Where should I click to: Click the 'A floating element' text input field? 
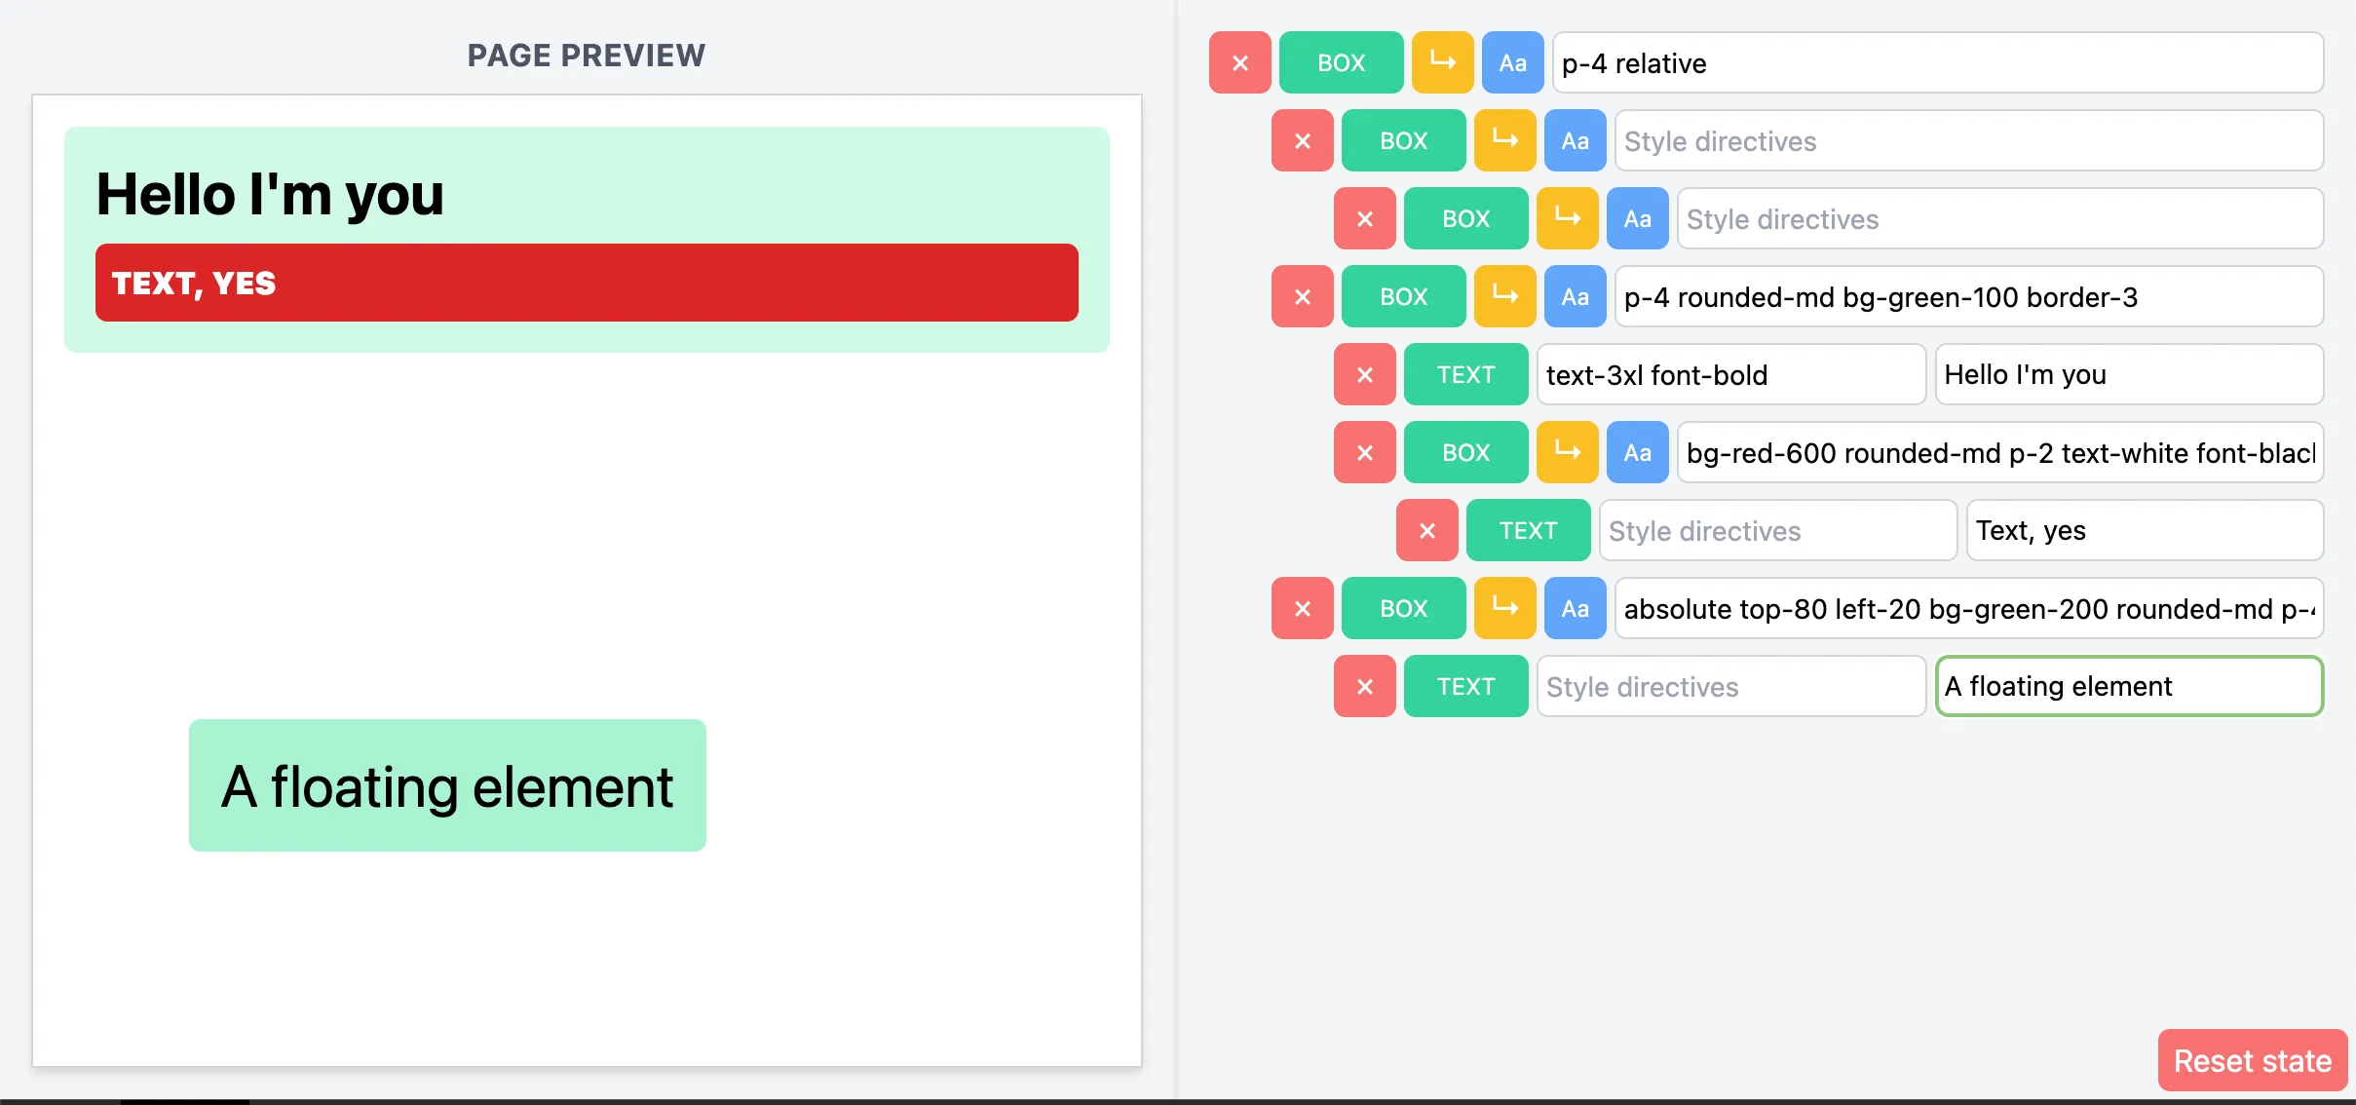pos(2126,687)
